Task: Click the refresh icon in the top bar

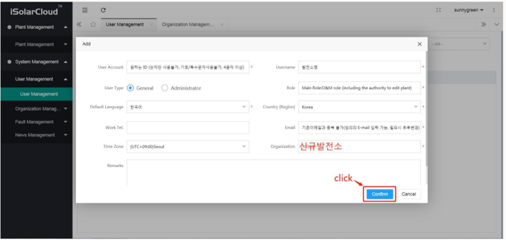Action: point(103,10)
